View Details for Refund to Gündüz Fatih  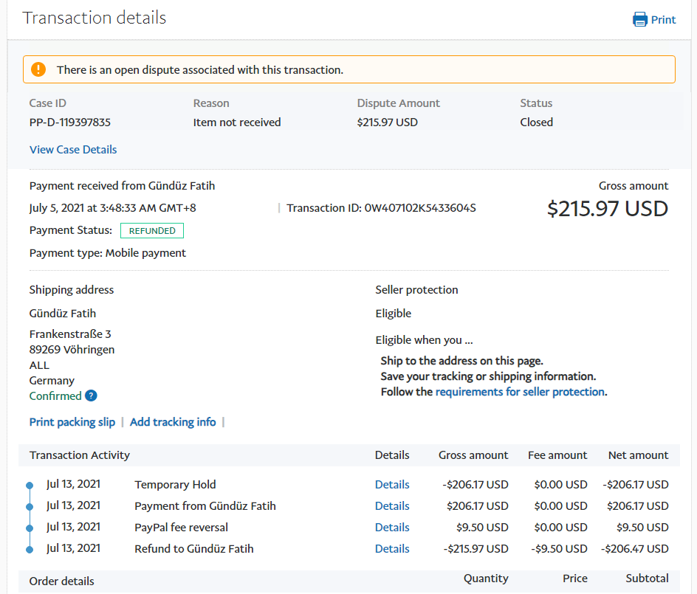click(x=392, y=549)
